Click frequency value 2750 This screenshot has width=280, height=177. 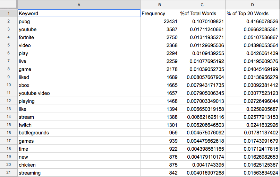point(160,37)
